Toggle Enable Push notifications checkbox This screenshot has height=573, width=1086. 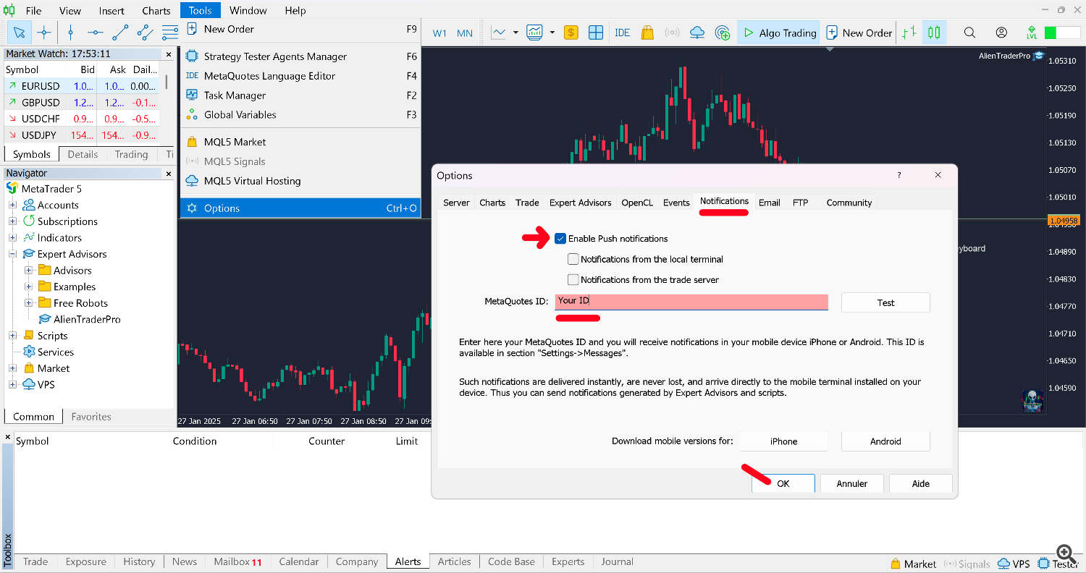click(560, 239)
